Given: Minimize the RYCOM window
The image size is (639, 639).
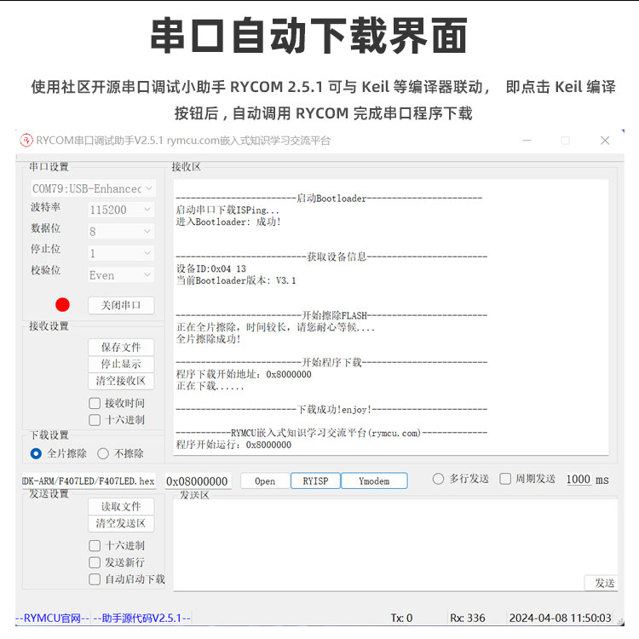Looking at the screenshot, I should pyautogui.click(x=527, y=141).
